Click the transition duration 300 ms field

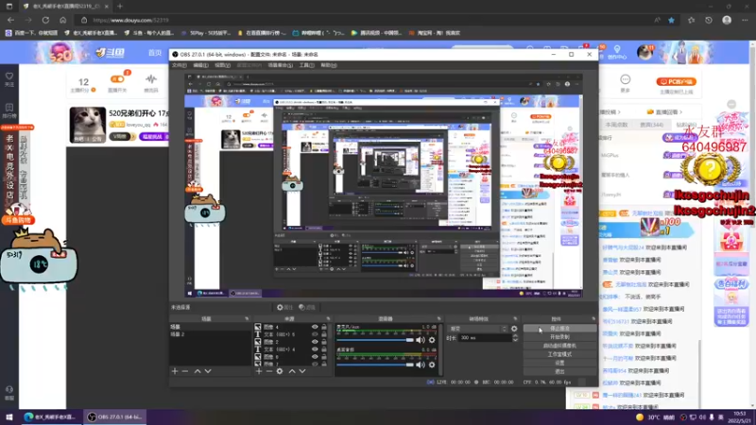click(485, 338)
